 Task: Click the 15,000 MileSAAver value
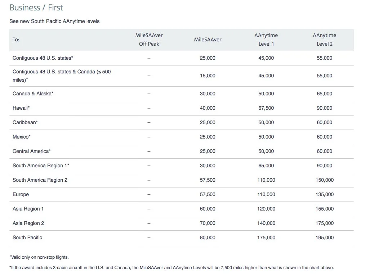[208, 76]
